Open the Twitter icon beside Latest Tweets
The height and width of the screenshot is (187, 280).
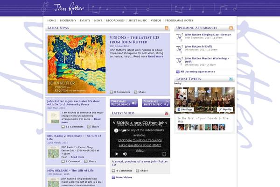pos(231,79)
